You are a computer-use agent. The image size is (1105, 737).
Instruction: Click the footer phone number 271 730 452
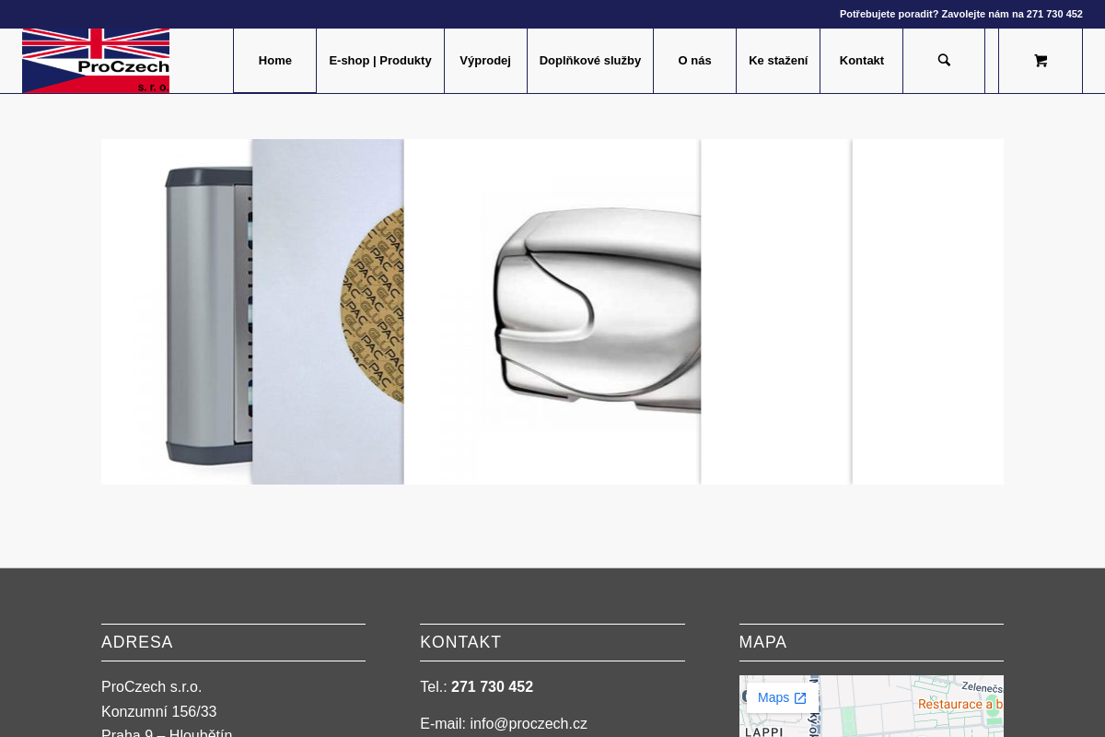(492, 687)
